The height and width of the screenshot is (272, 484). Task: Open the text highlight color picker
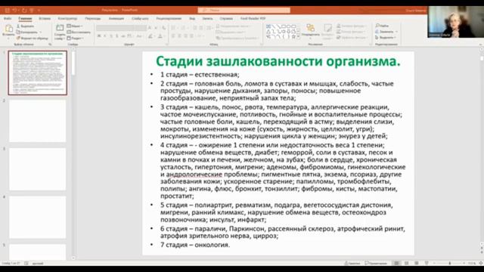click(151, 36)
